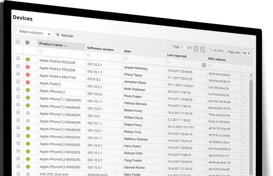Toggle the select-all checkbox in the header
273x176 pixels.
(x=18, y=42)
